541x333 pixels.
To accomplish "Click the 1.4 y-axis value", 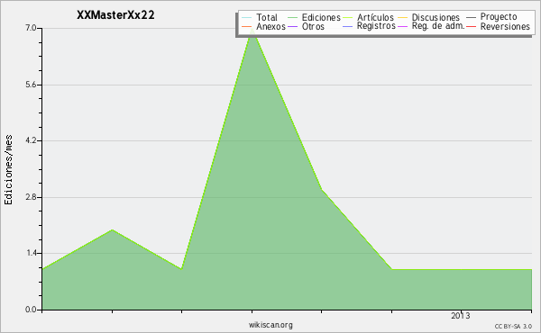I will click(31, 254).
